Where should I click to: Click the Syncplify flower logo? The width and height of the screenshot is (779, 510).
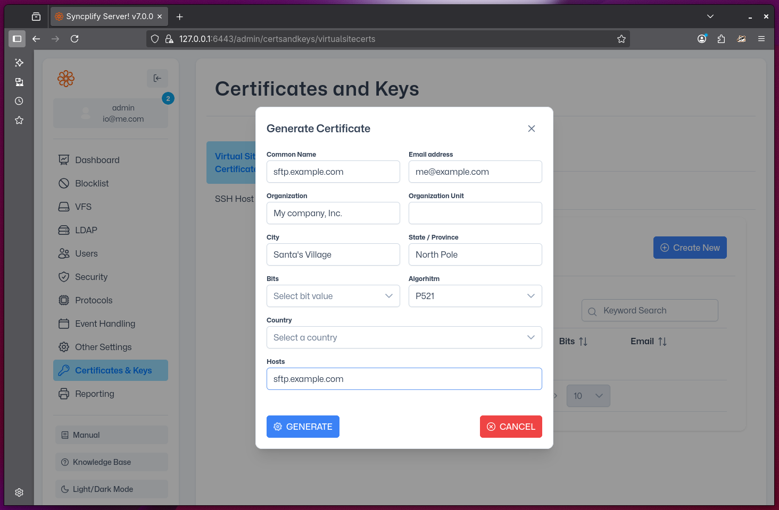[x=66, y=79]
